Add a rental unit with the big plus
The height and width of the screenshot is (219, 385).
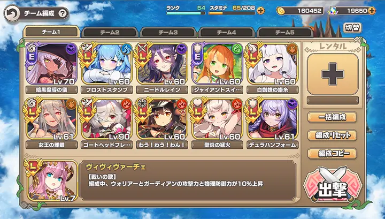pyautogui.click(x=333, y=74)
